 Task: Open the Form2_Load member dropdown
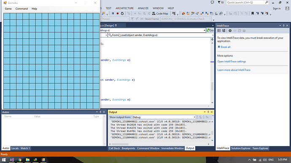(161, 35)
